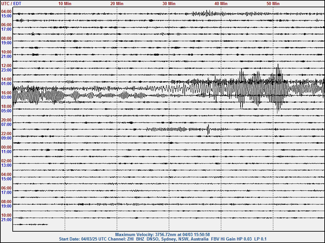Click the "07:00" EDT row label
Viewport: 325px width, 243px height.
point(6,125)
